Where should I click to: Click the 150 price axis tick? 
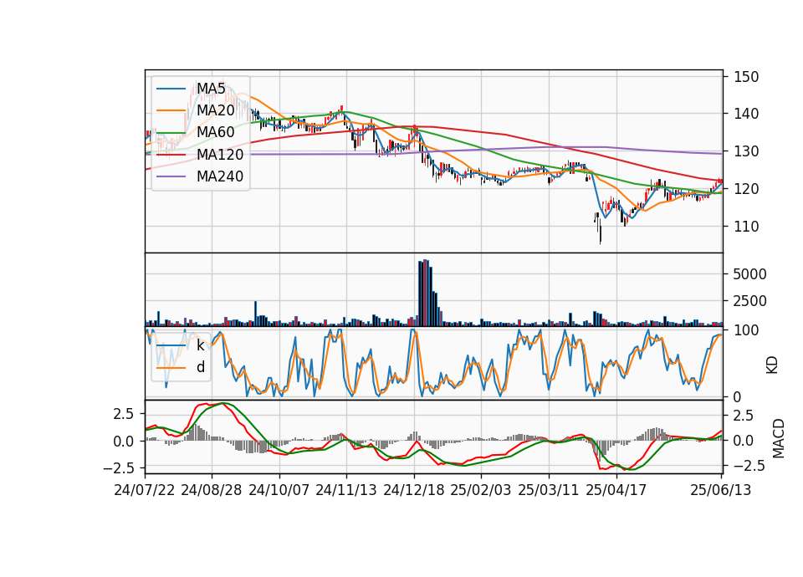pos(746,77)
